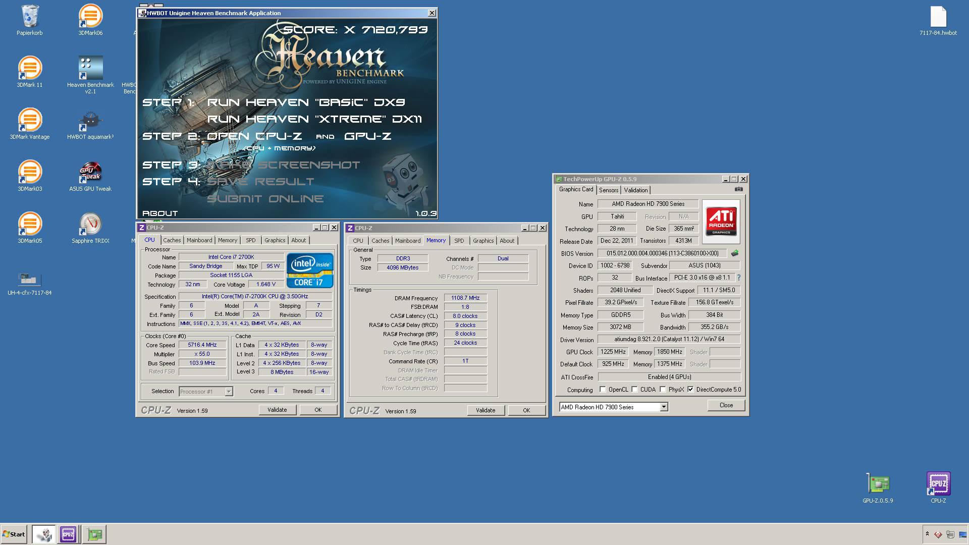Click ABOUT in Heaven Benchmark app
Image resolution: width=969 pixels, height=545 pixels.
point(160,213)
